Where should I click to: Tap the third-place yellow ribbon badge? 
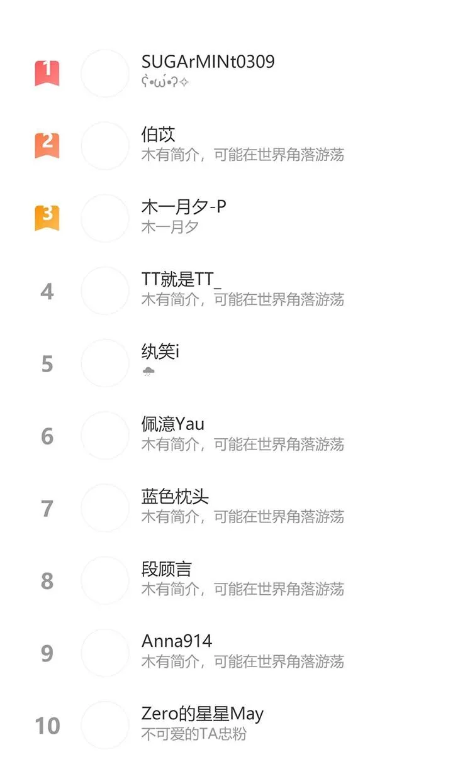47,218
